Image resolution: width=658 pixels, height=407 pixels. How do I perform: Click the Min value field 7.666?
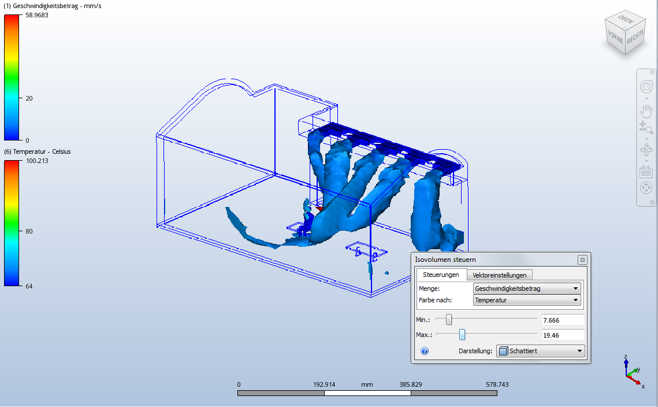563,320
